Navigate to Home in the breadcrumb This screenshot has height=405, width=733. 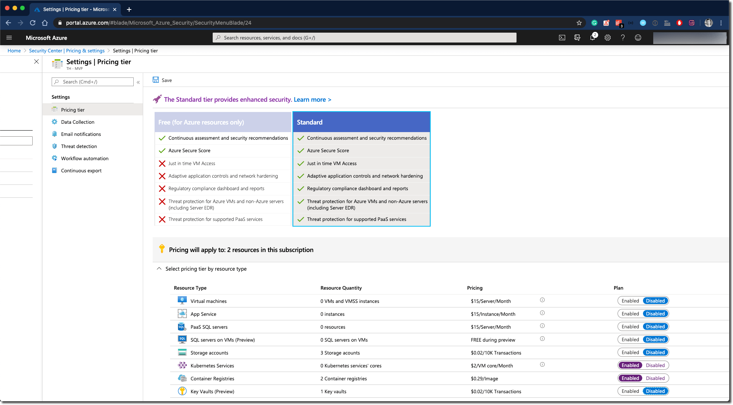pos(14,50)
